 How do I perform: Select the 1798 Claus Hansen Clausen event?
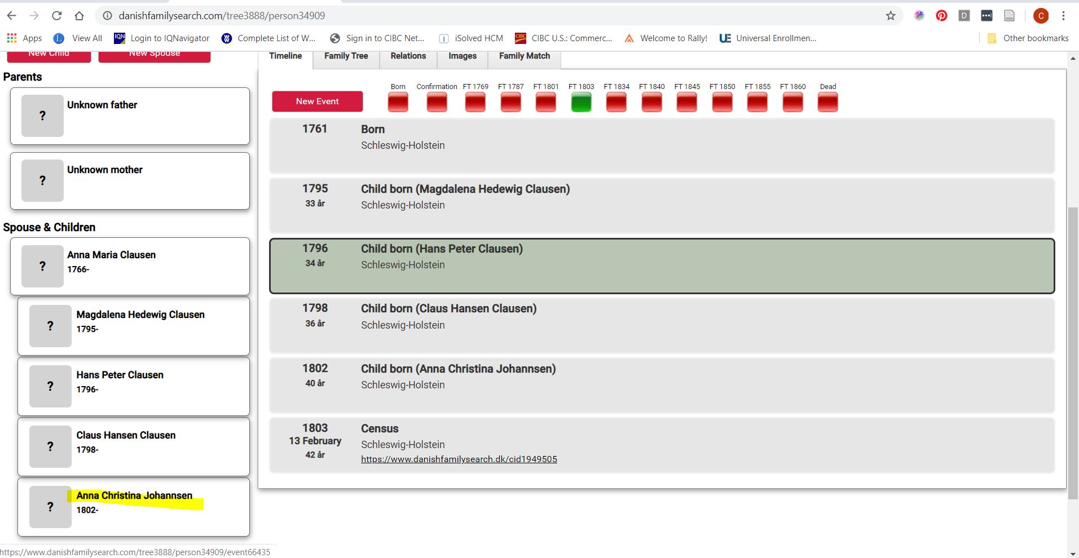[x=662, y=325]
